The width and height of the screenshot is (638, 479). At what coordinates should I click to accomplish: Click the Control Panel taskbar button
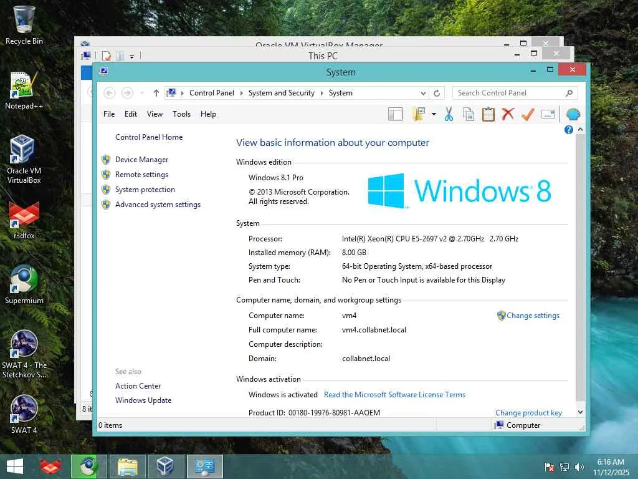click(x=204, y=467)
